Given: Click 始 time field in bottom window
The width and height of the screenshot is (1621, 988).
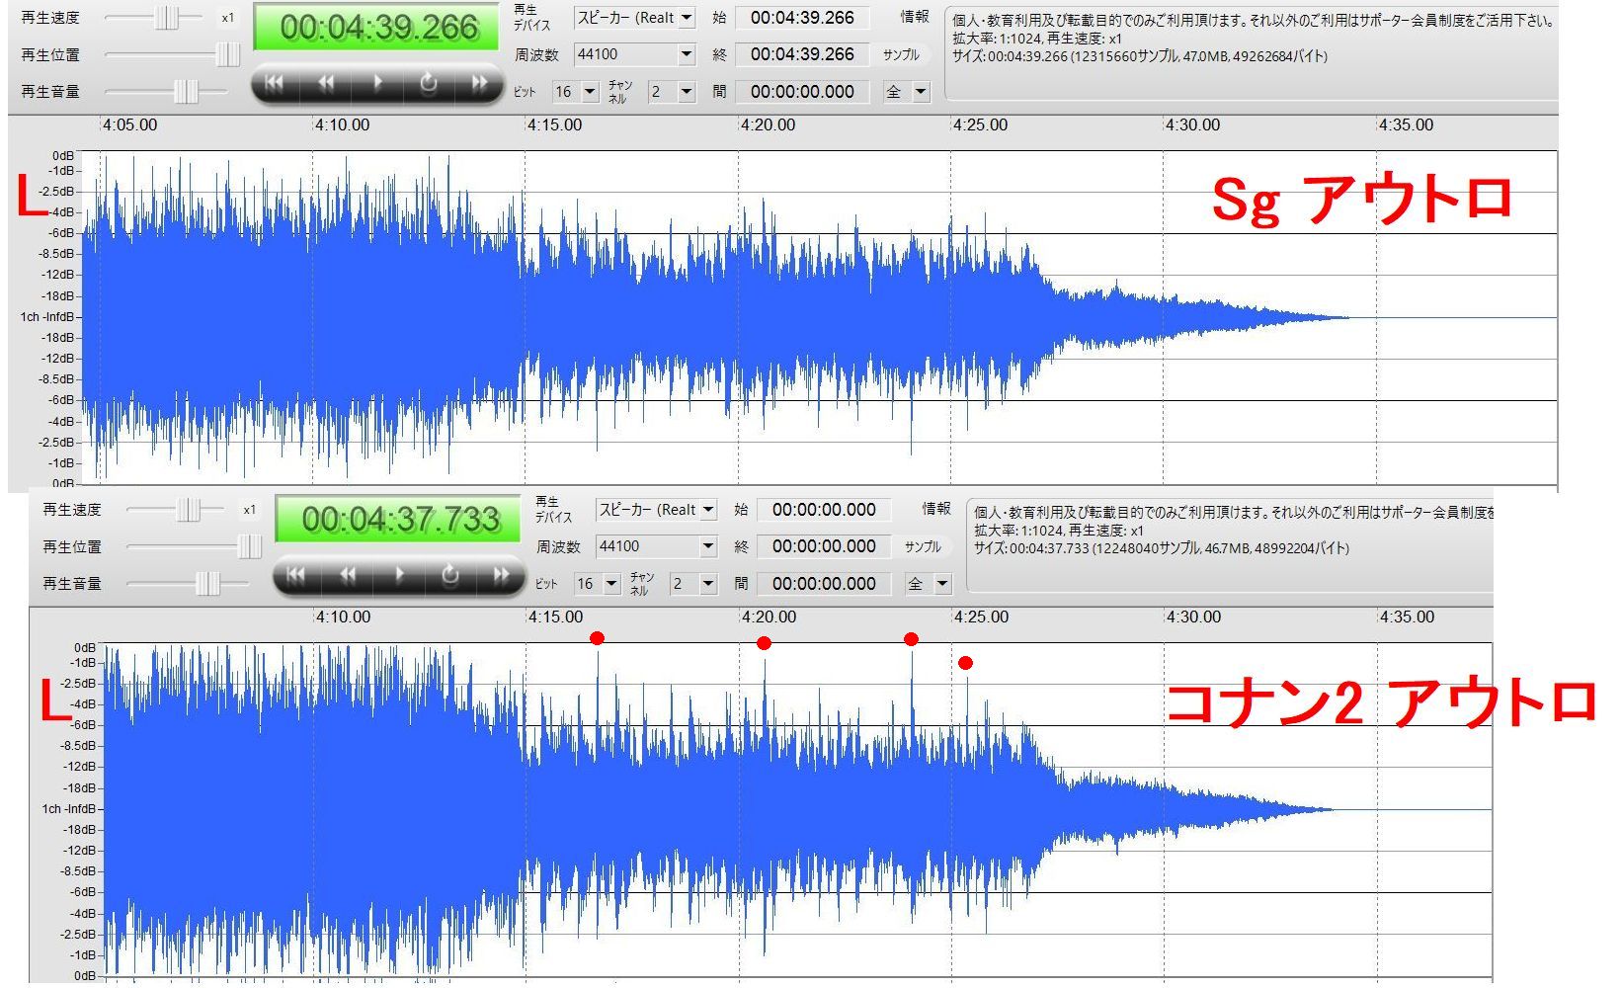Looking at the screenshot, I should pos(824,510).
